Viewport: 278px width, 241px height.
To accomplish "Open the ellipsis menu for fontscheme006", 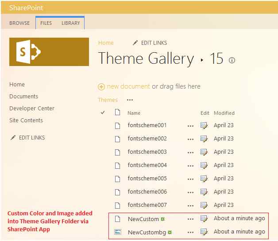I will (191, 193).
